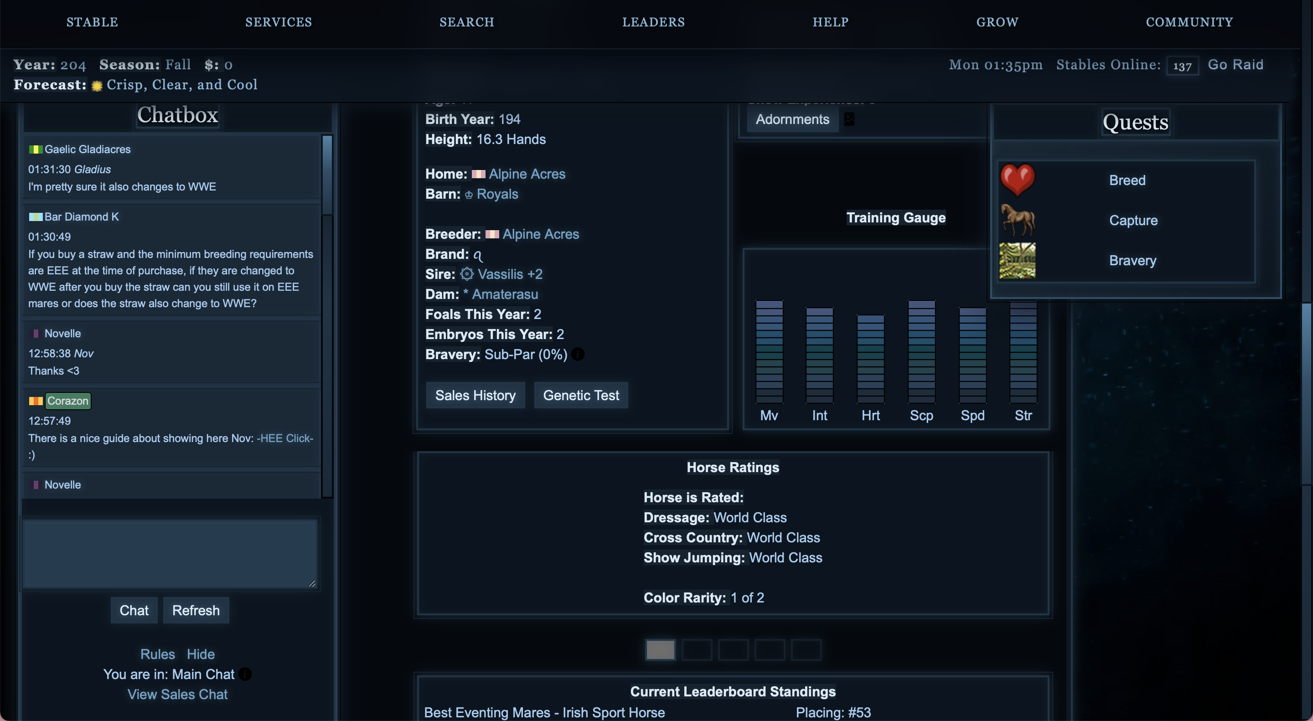Open the LEADERS dropdown menu
1313x721 pixels.
click(x=653, y=22)
